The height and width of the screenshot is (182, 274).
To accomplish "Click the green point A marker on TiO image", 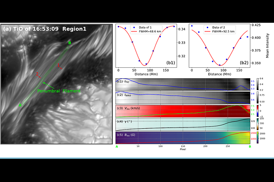I will point(20,105).
